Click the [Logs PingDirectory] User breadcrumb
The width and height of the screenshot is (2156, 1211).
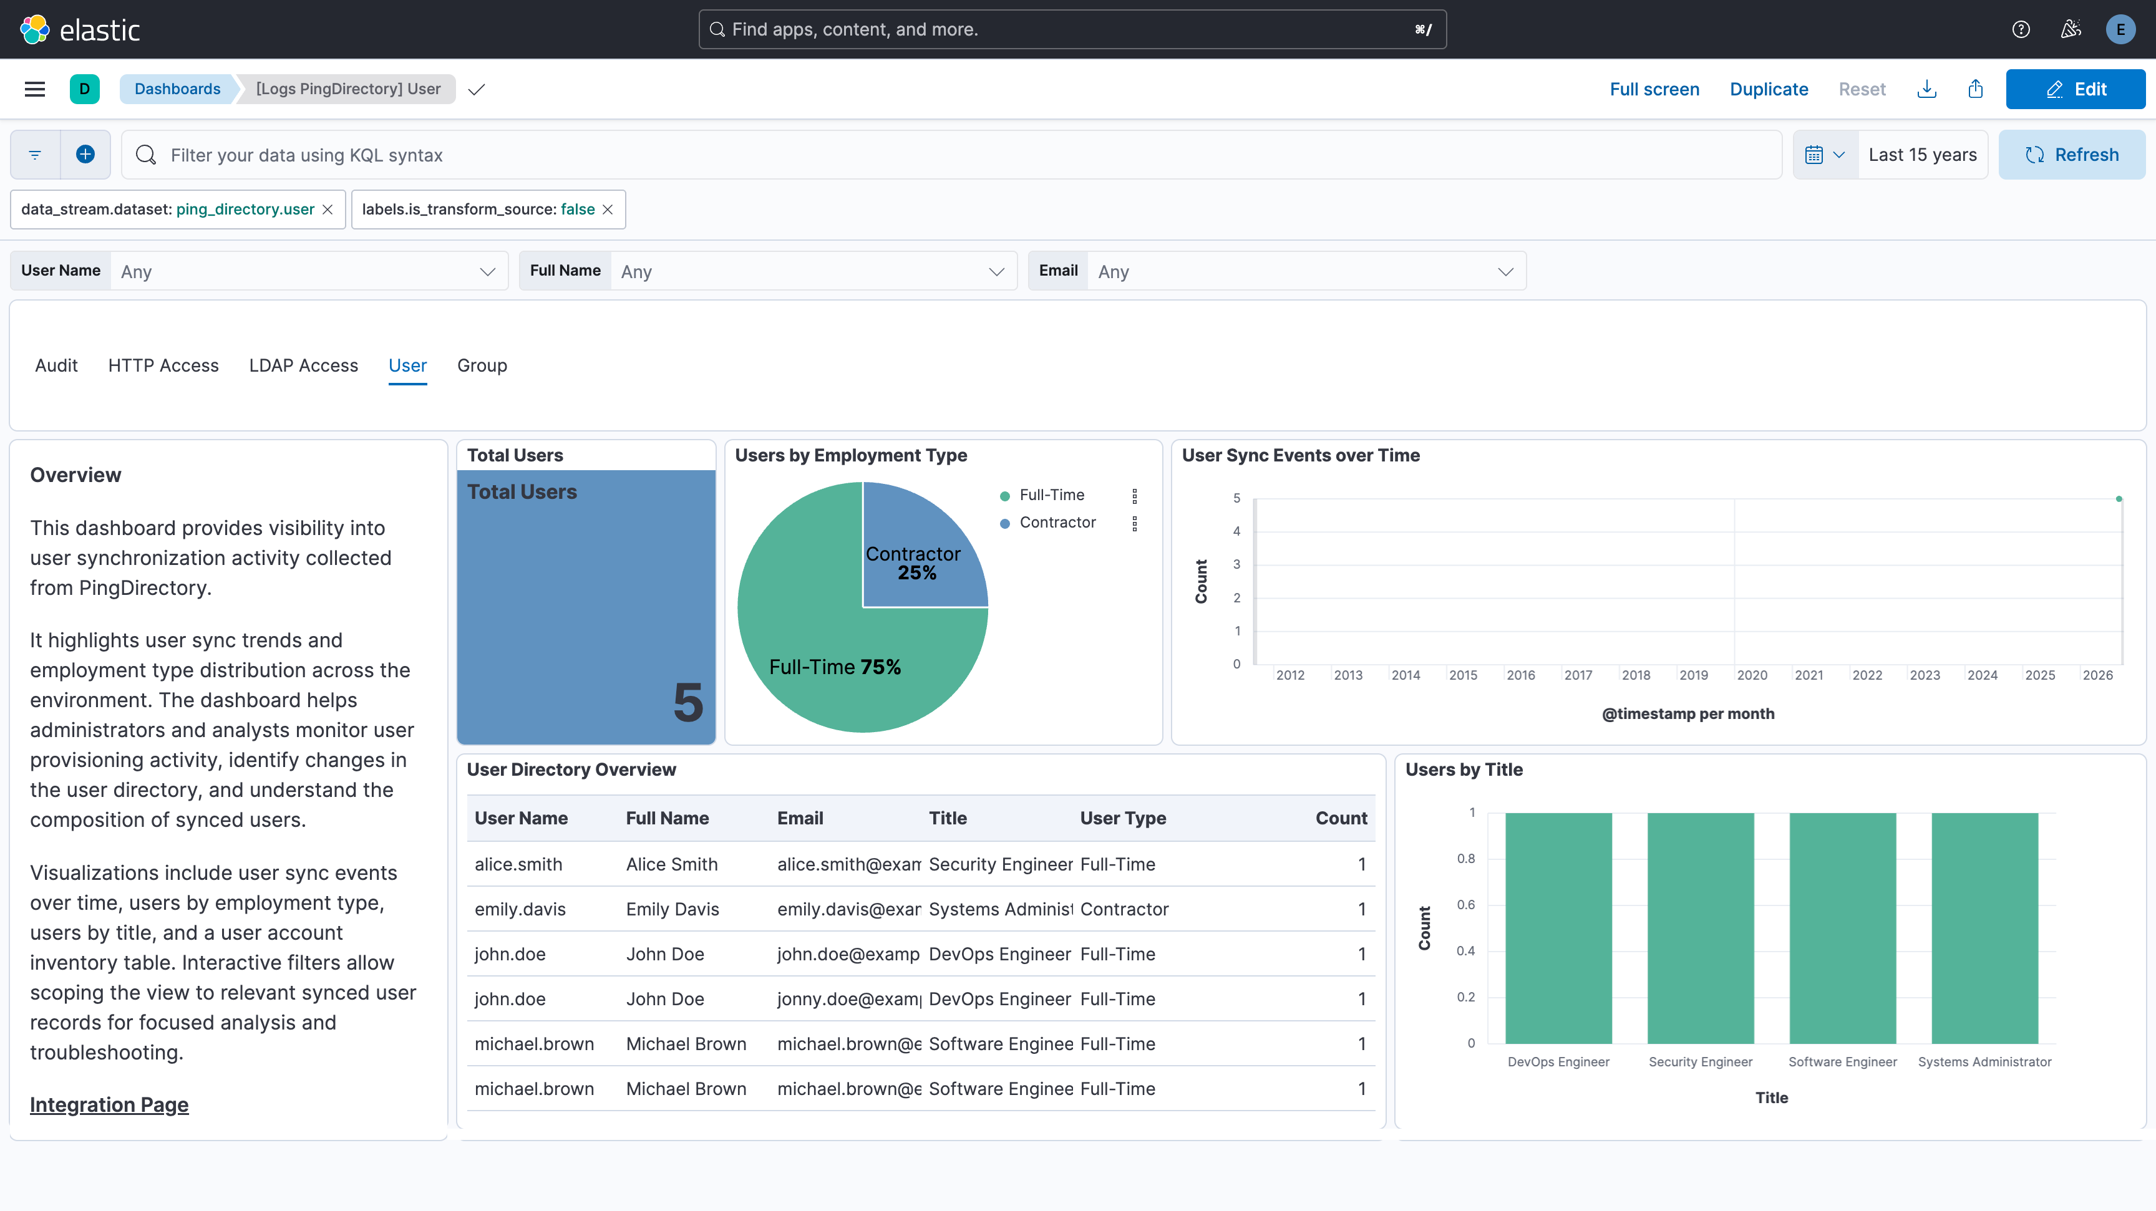click(348, 89)
